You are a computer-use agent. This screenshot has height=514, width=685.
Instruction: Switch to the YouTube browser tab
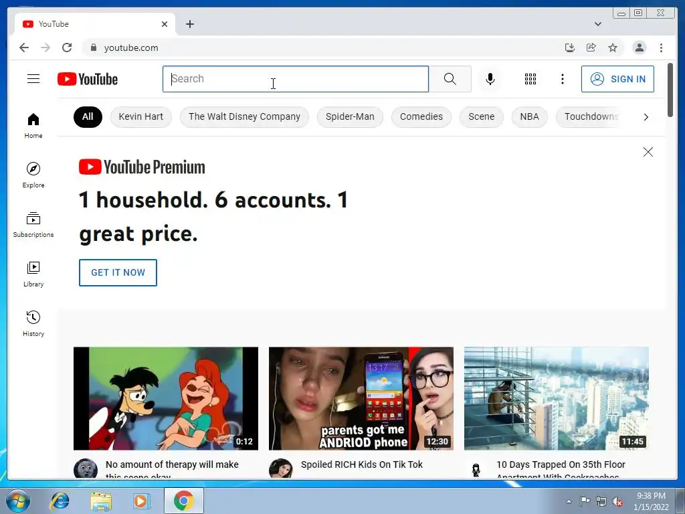pyautogui.click(x=94, y=24)
